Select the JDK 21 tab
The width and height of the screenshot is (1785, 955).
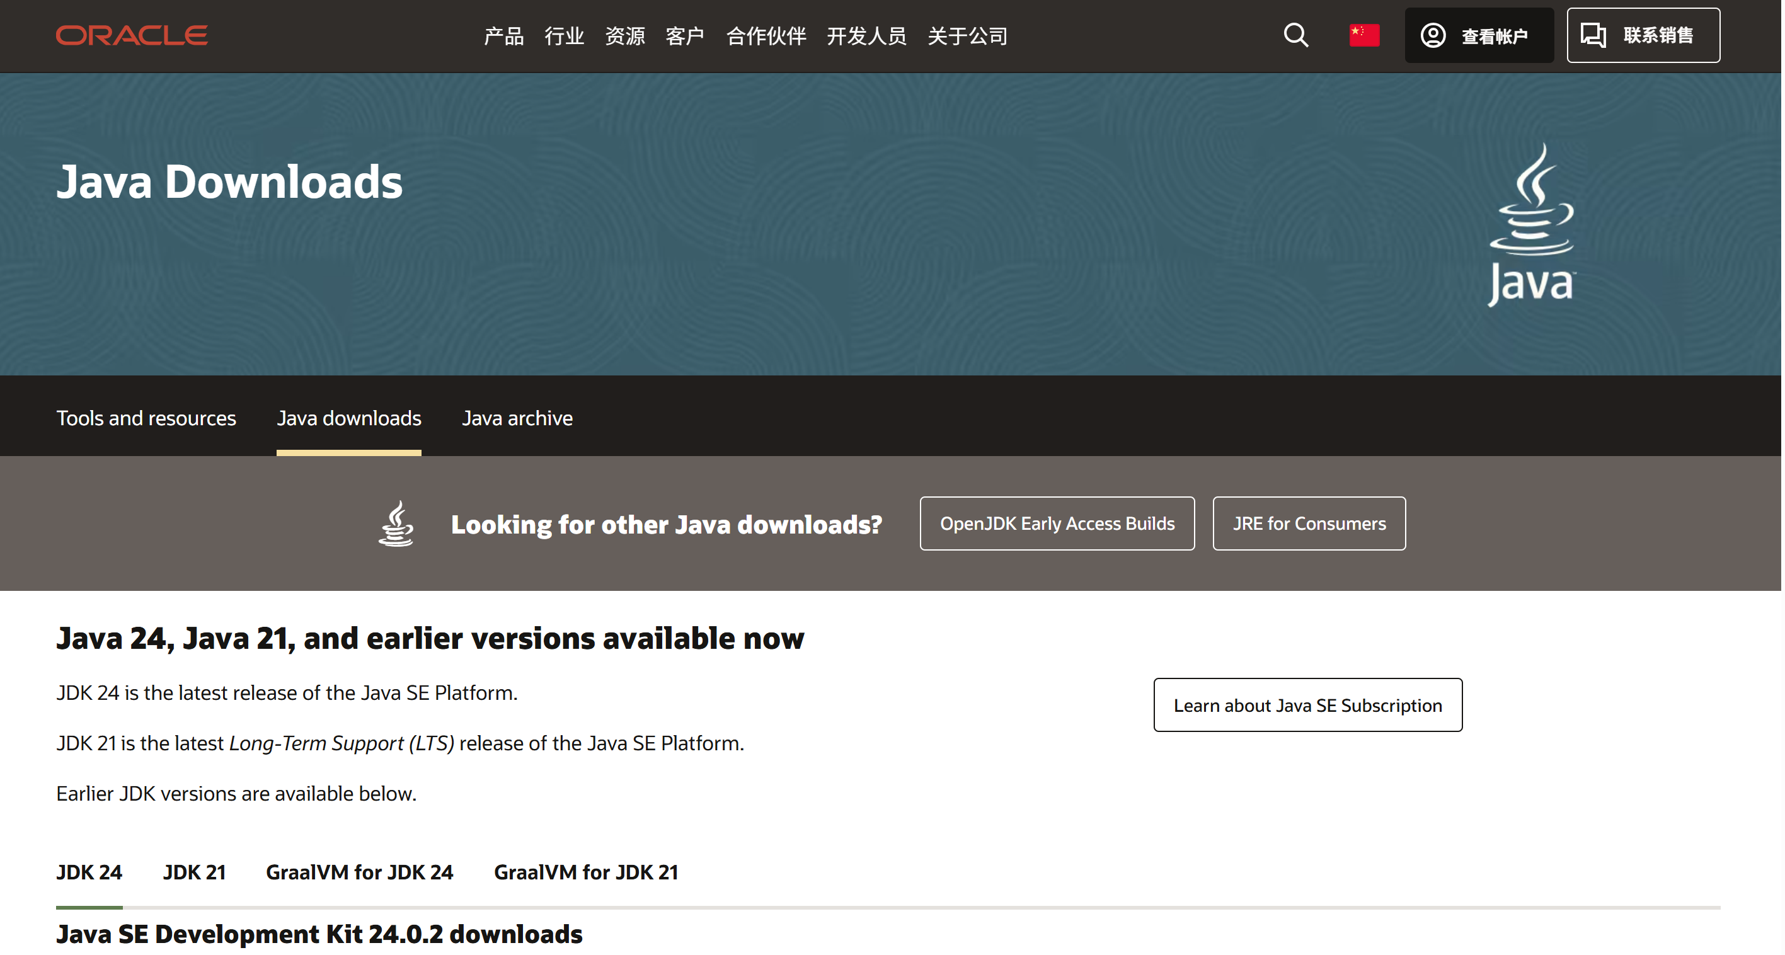[194, 872]
